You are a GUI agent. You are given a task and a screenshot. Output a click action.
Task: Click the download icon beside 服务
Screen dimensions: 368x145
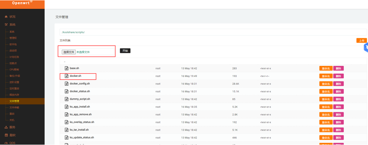click(6, 127)
